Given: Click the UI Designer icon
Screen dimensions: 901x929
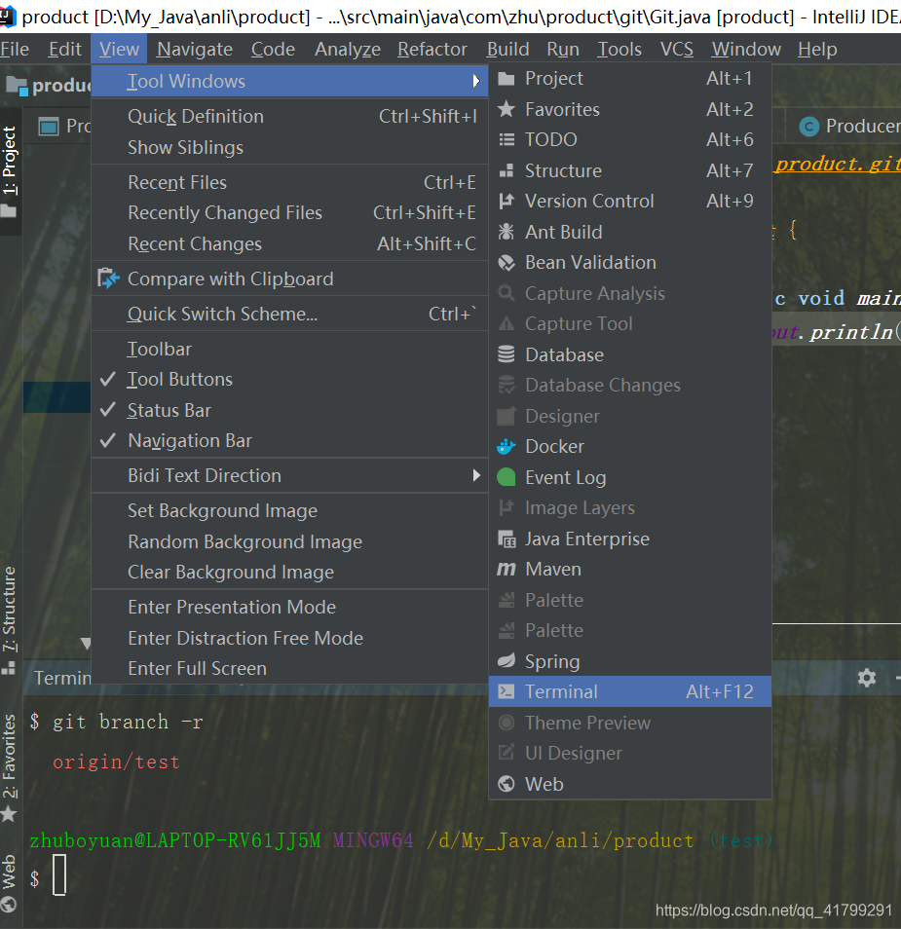Looking at the screenshot, I should pos(507,753).
